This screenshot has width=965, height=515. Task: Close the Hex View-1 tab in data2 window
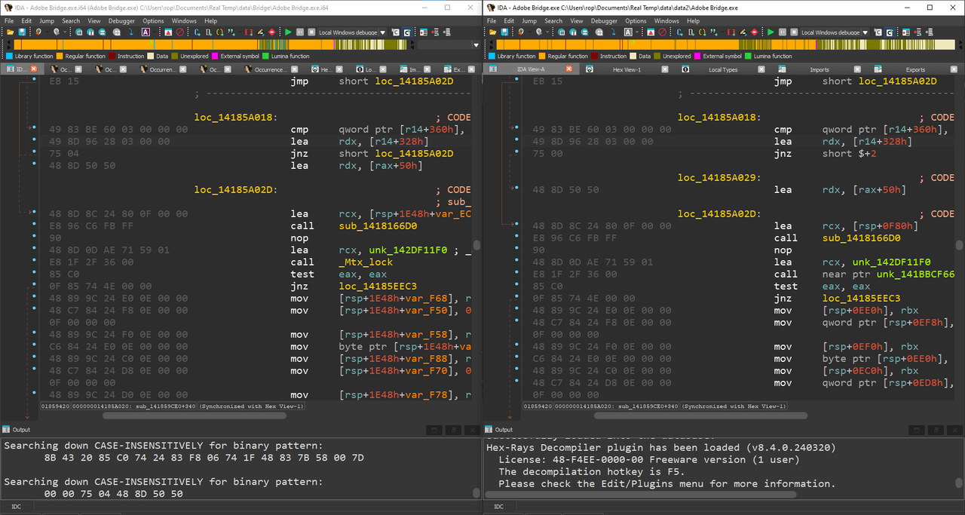[663, 69]
